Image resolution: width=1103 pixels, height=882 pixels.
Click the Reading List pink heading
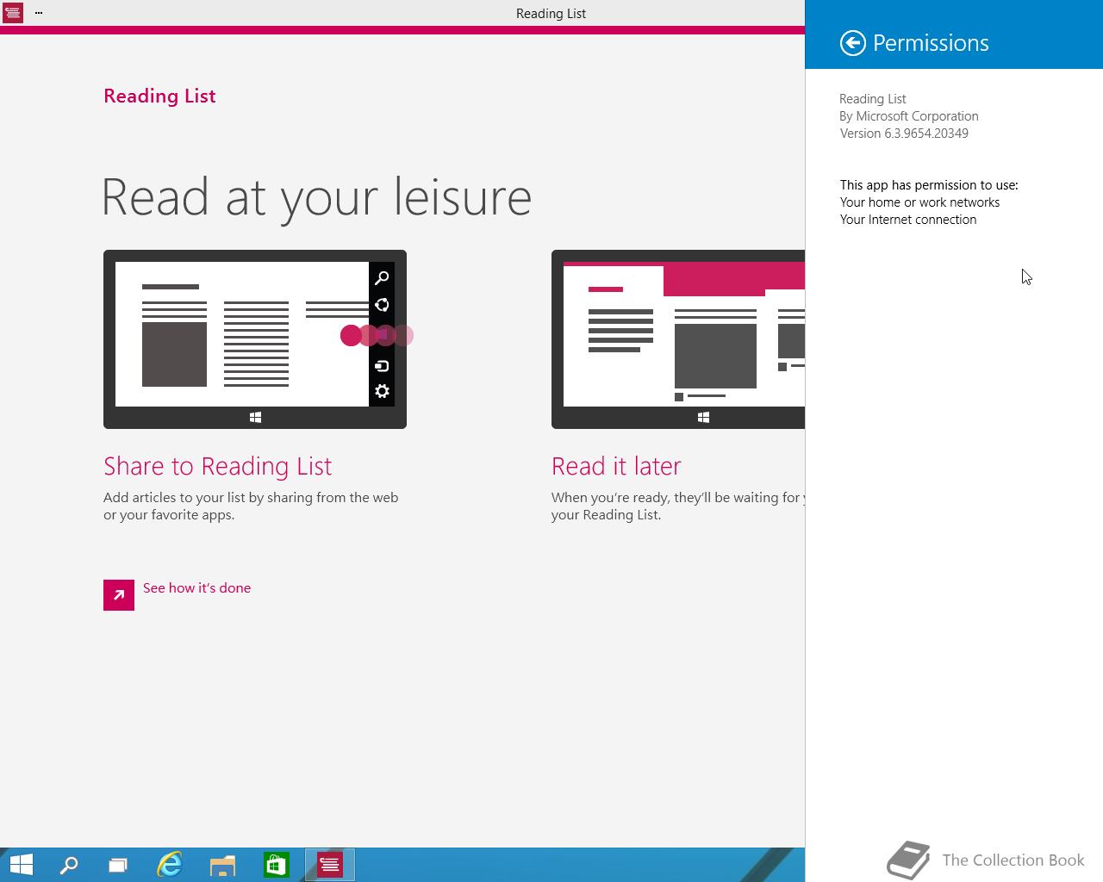159,96
